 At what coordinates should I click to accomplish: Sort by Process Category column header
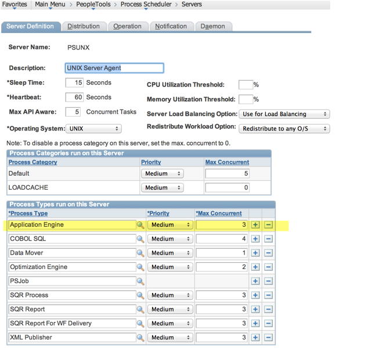click(x=32, y=162)
